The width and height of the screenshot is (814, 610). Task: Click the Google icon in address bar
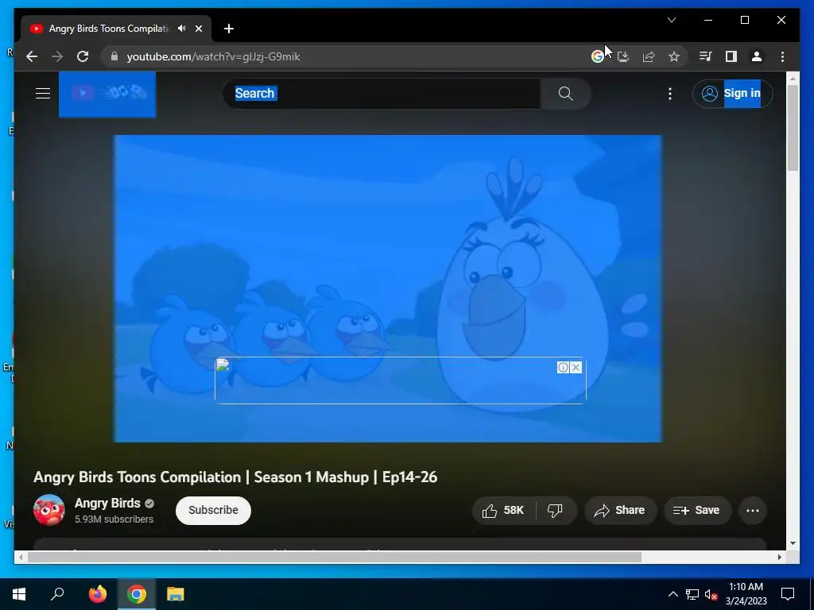tap(598, 56)
